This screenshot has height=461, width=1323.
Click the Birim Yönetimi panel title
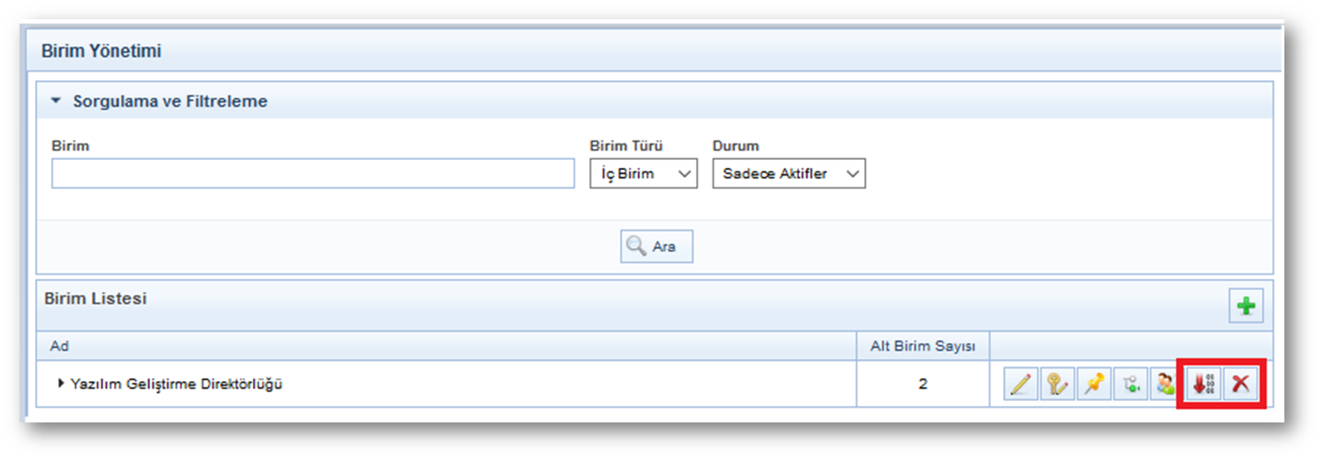[x=101, y=51]
